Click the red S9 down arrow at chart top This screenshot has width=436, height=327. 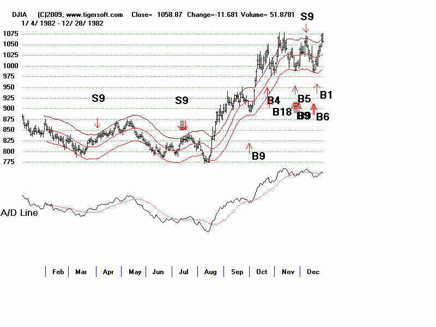(306, 27)
